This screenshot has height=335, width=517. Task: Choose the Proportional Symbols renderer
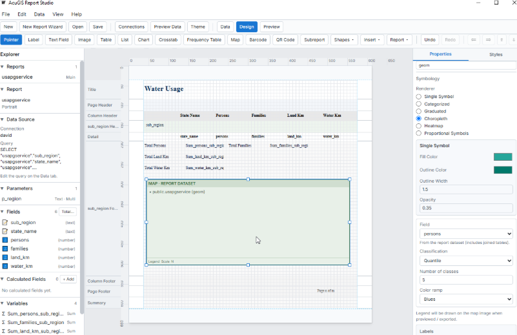[x=419, y=133]
